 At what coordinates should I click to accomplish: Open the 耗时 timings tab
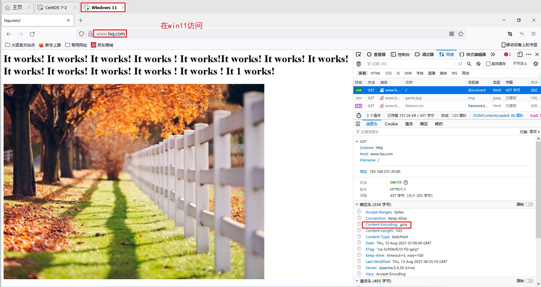[x=439, y=124]
